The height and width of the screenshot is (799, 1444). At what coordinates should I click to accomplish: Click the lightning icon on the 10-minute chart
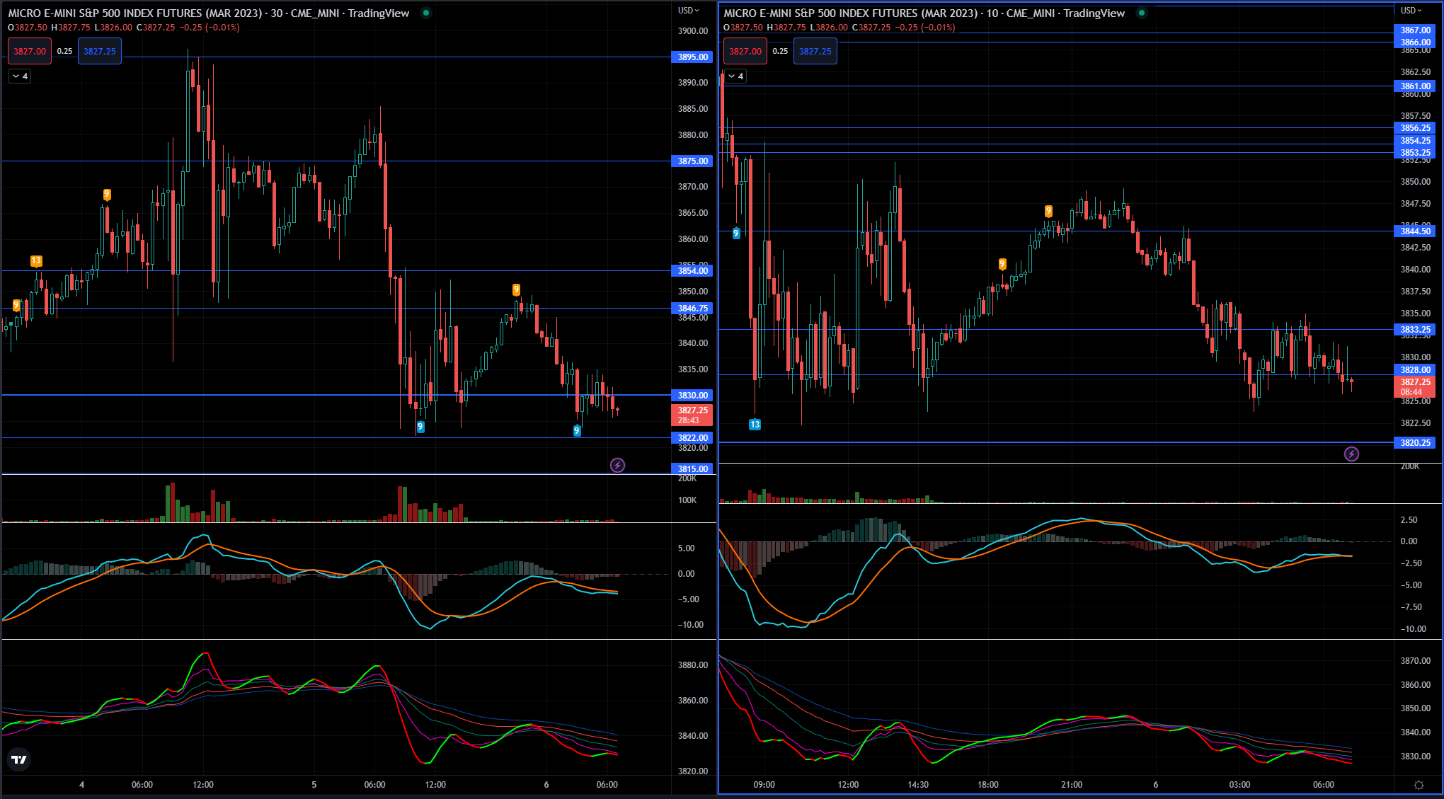pyautogui.click(x=1351, y=454)
